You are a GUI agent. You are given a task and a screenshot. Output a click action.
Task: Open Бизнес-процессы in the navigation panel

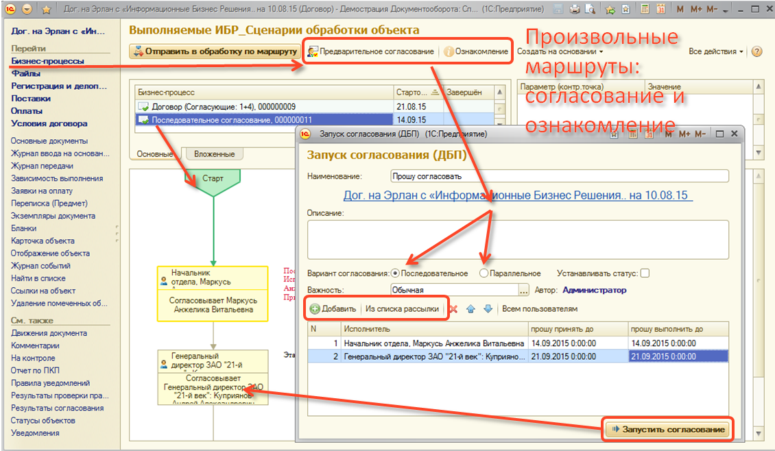[x=47, y=61]
